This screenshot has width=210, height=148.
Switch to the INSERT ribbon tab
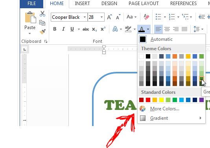pos(82,4)
